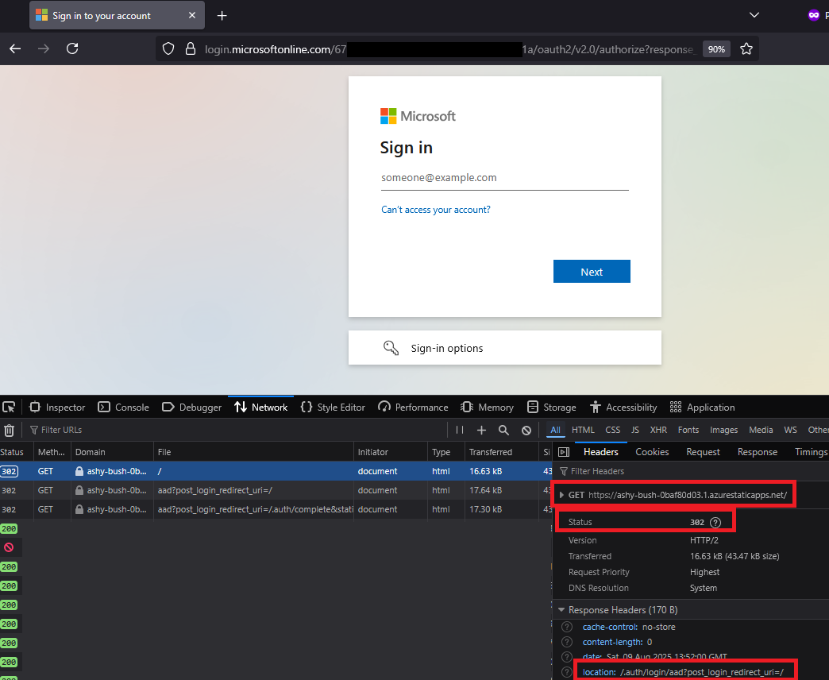The height and width of the screenshot is (680, 829).
Task: Clear the network log with trash icon
Action: pos(9,431)
